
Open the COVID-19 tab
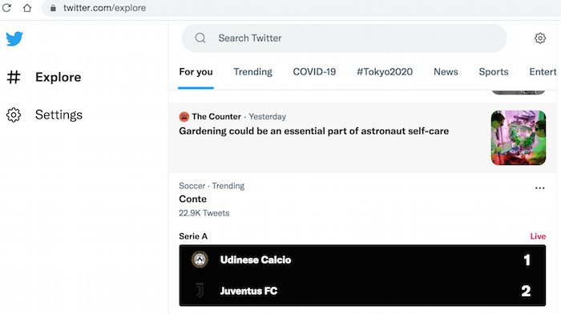click(x=314, y=72)
